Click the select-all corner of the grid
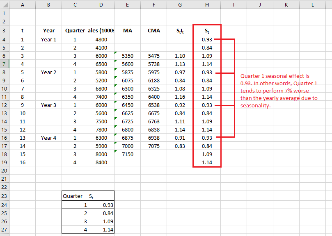The height and width of the screenshot is (236, 332). (x=4, y=5)
